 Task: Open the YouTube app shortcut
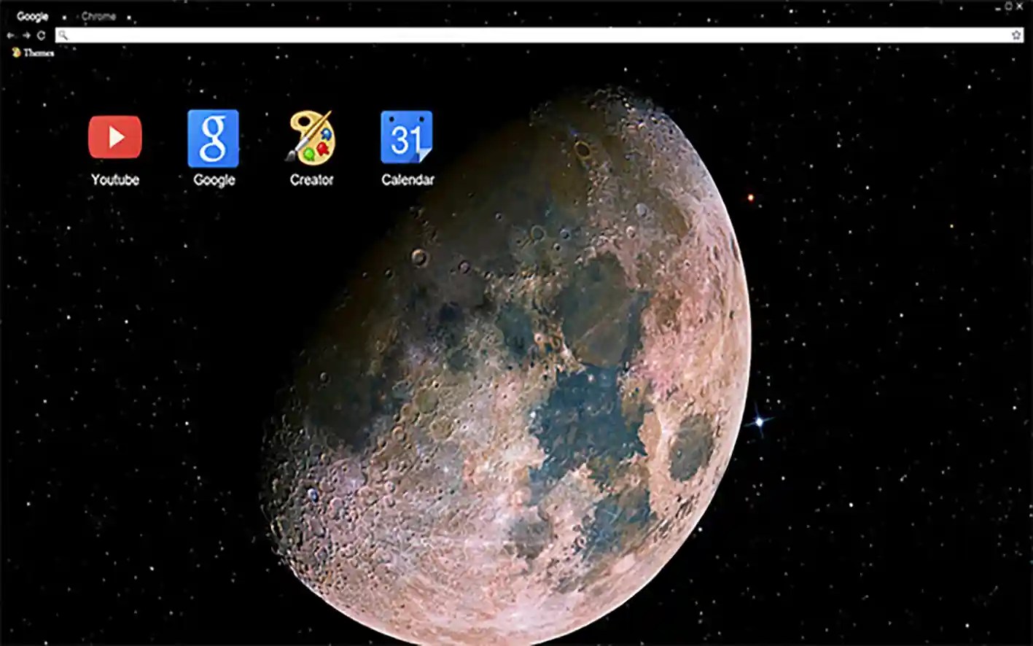click(114, 137)
